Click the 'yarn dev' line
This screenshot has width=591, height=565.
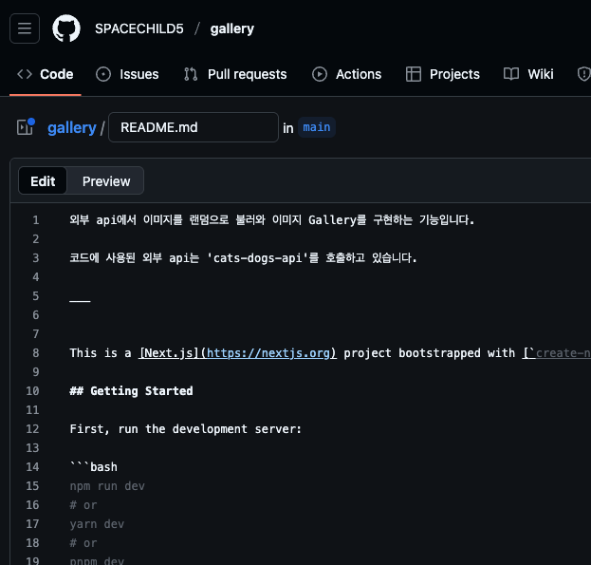(x=97, y=524)
